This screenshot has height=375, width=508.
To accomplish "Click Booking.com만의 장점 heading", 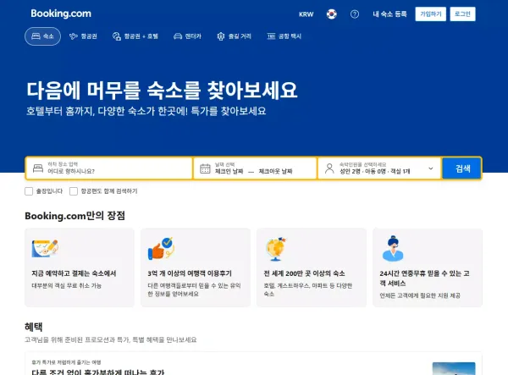I will click(x=75, y=216).
